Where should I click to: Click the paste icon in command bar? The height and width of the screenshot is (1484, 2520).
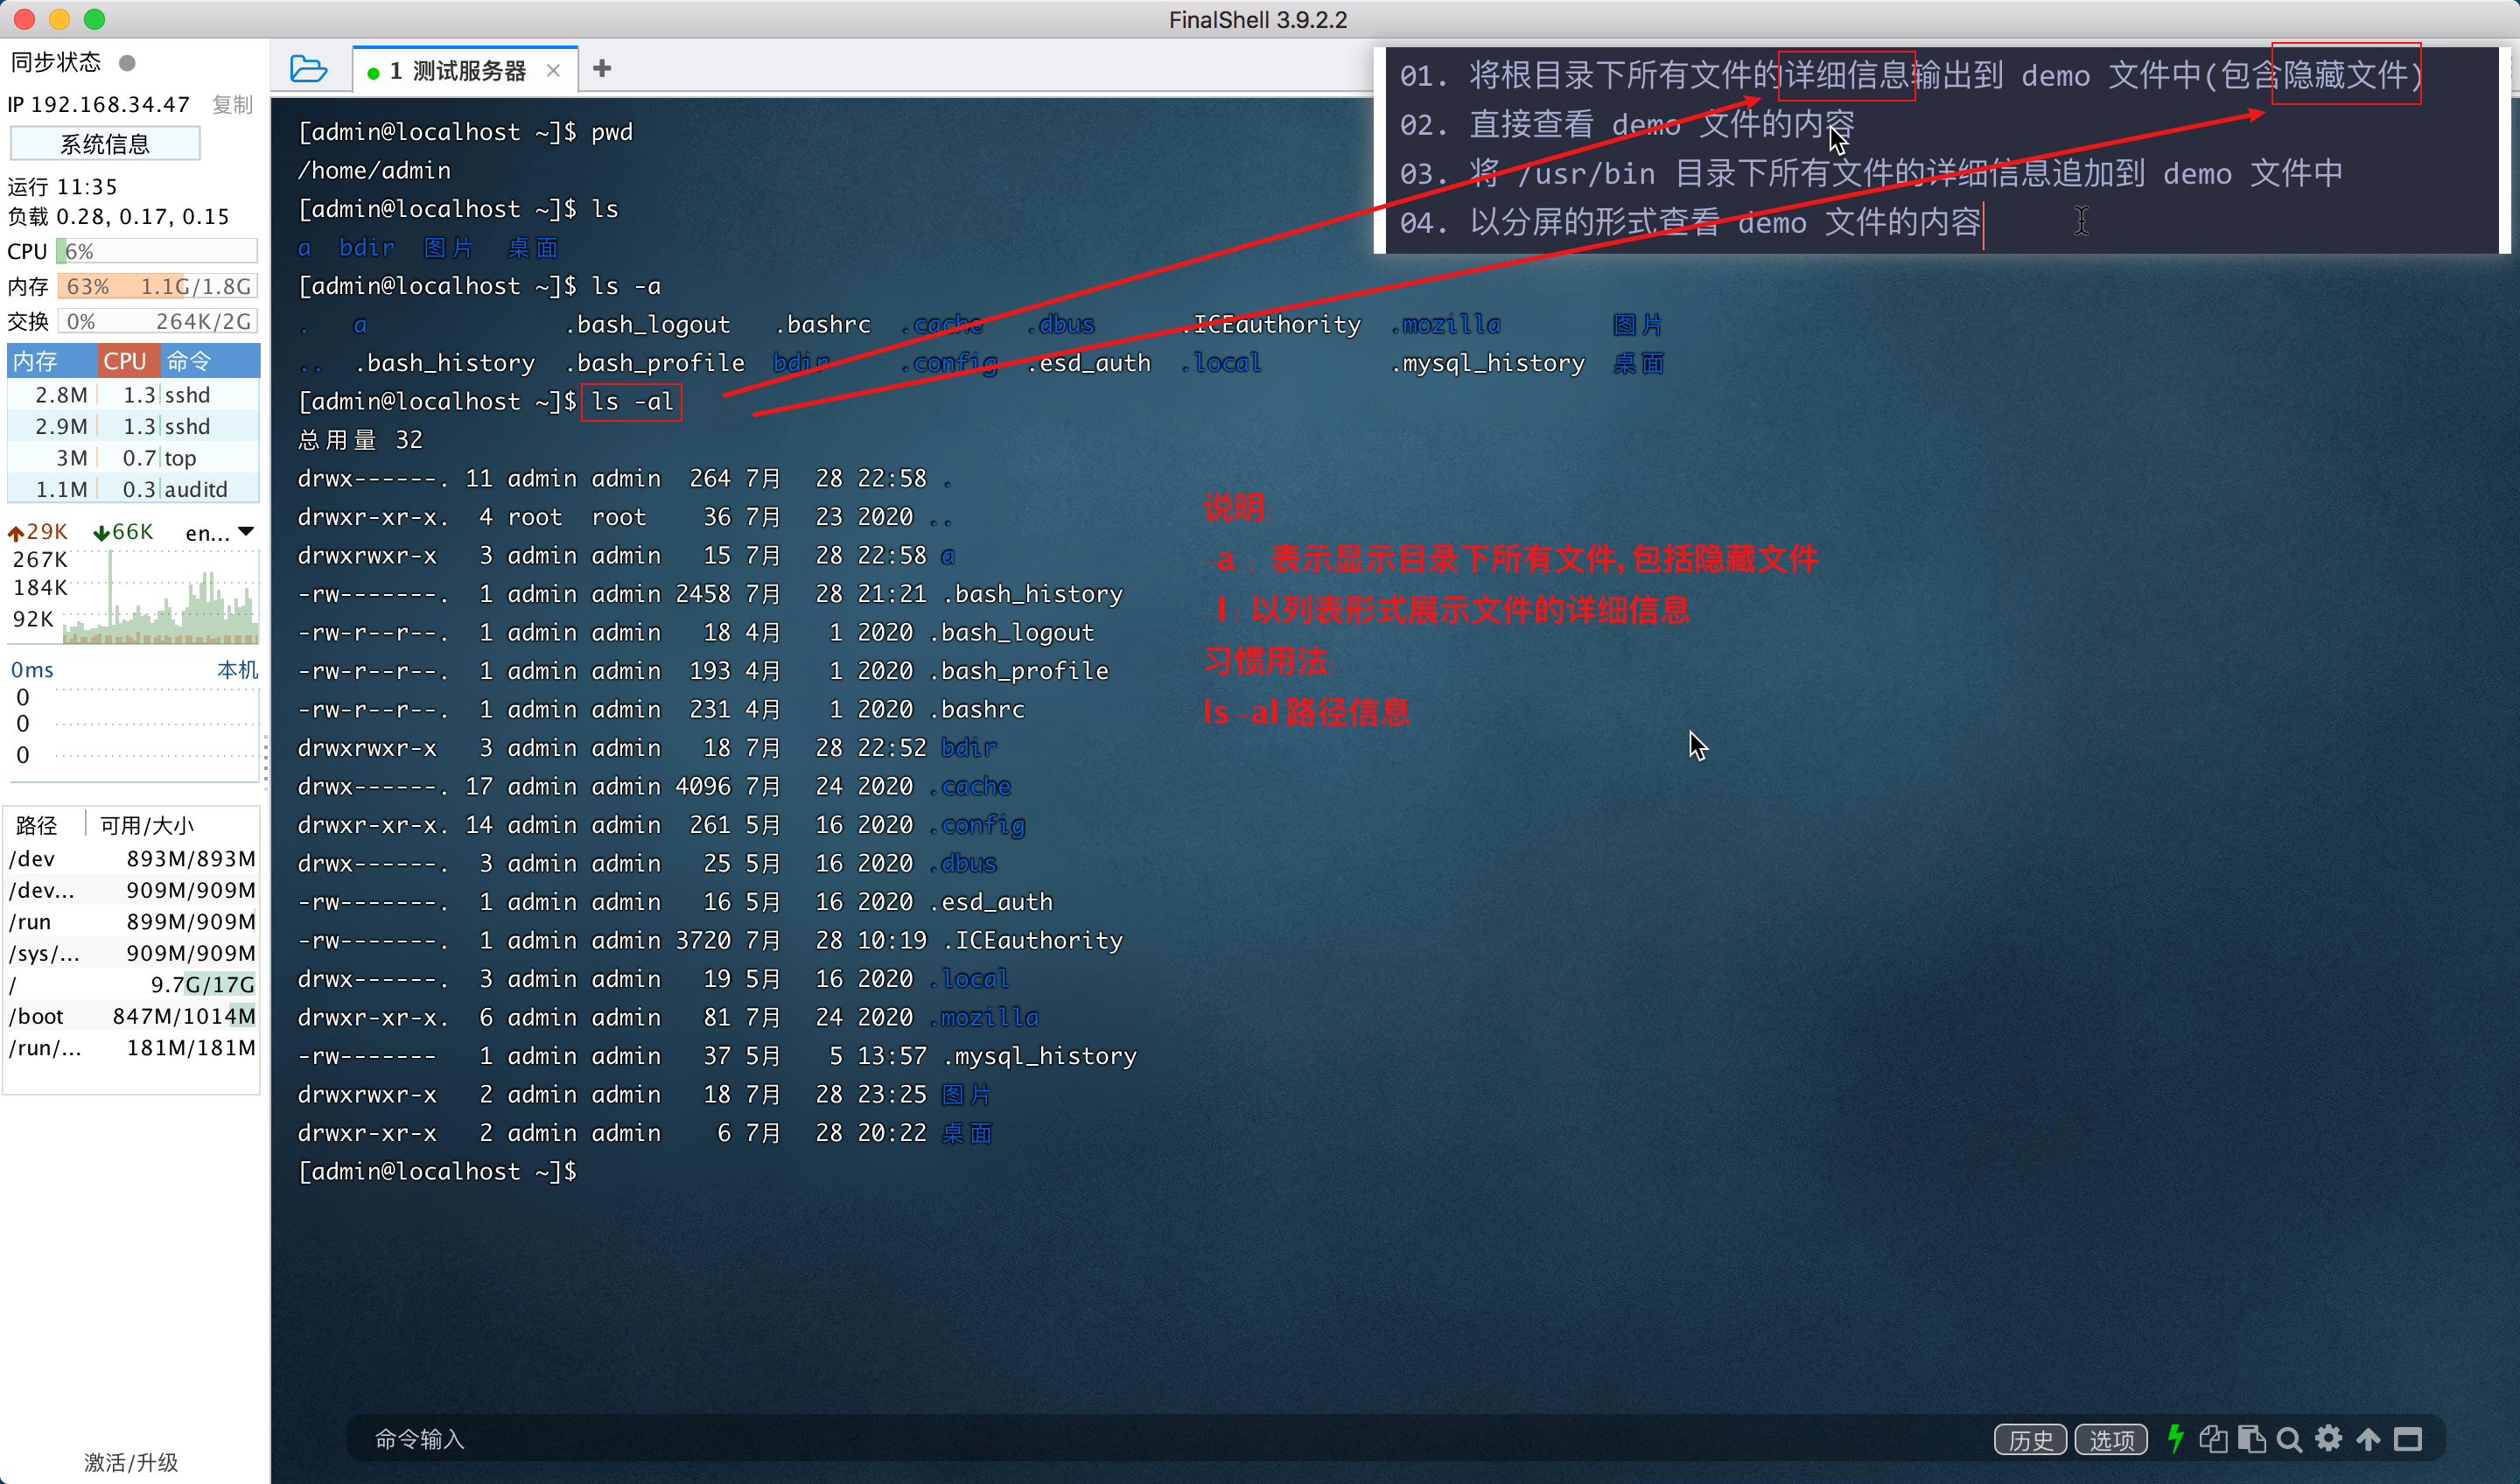click(2251, 1438)
